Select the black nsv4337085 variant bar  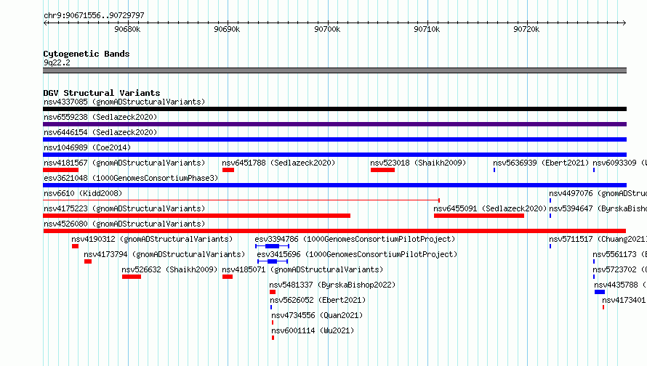334,109
